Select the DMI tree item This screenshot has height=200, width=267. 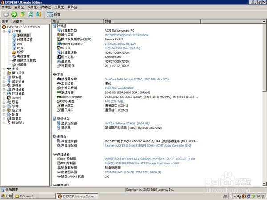(x=20, y=44)
